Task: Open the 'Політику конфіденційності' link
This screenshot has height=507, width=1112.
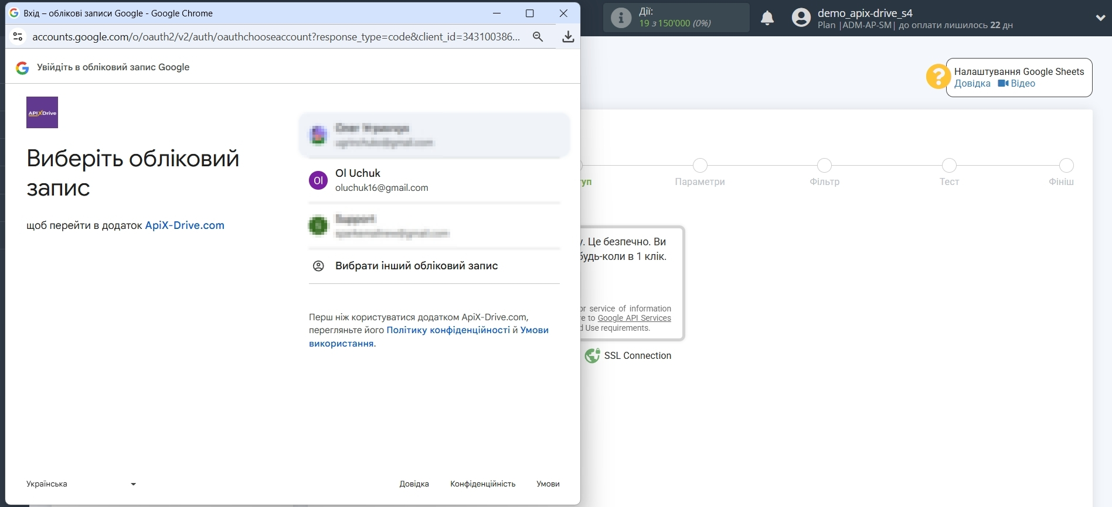Action: tap(448, 330)
